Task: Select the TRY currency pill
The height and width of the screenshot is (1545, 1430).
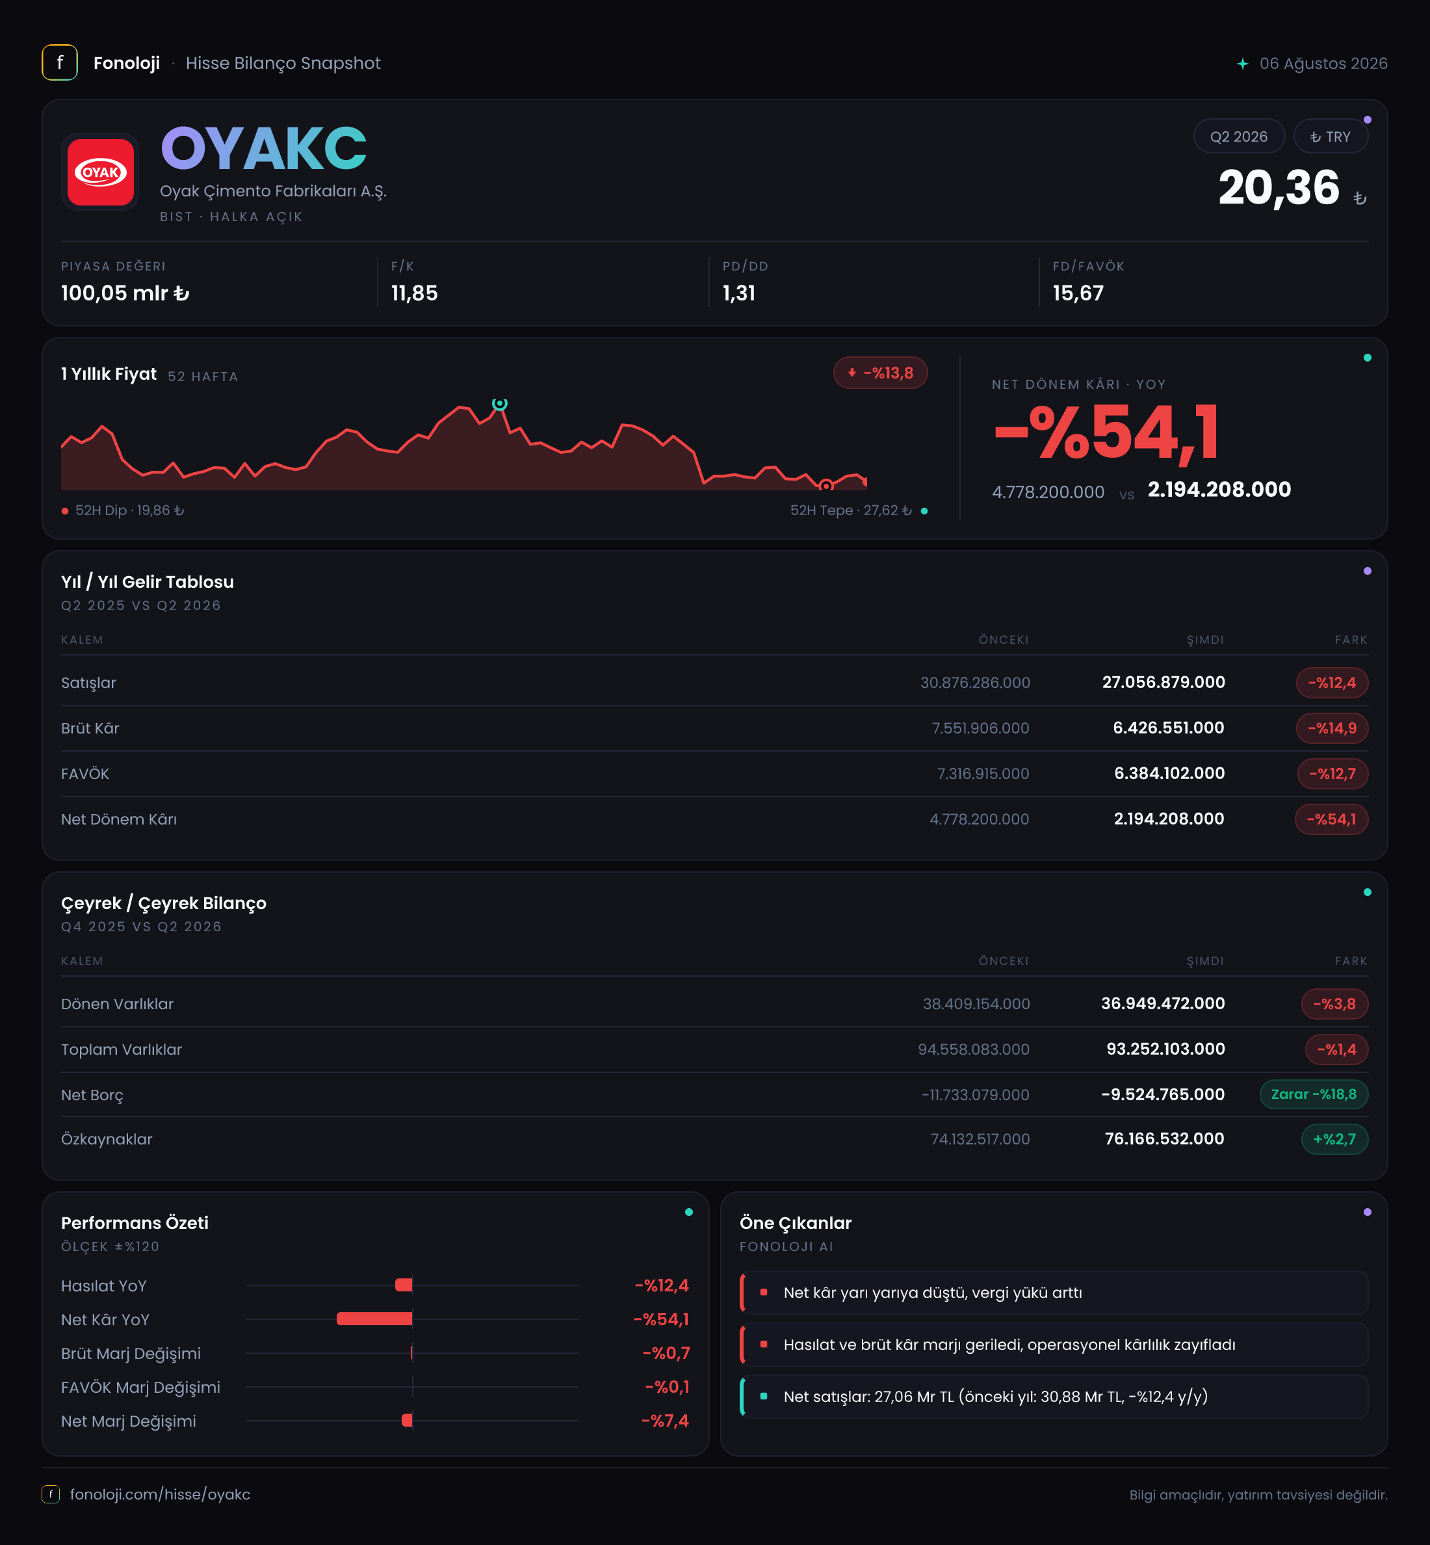Action: coord(1330,137)
